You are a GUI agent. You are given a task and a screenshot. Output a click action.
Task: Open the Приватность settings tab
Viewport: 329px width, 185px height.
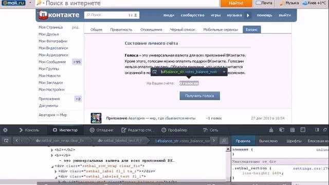pyautogui.click(x=121, y=30)
